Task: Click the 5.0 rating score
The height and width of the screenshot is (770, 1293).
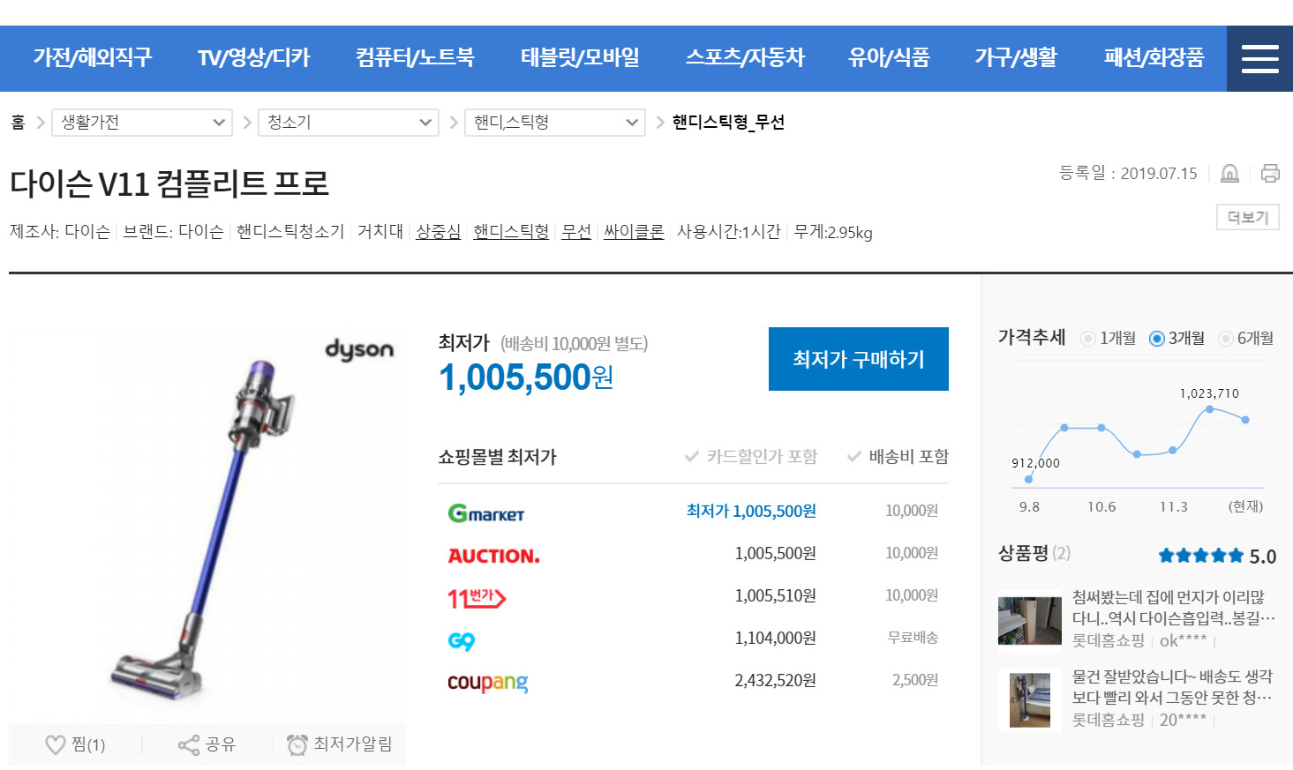Action: click(1263, 557)
